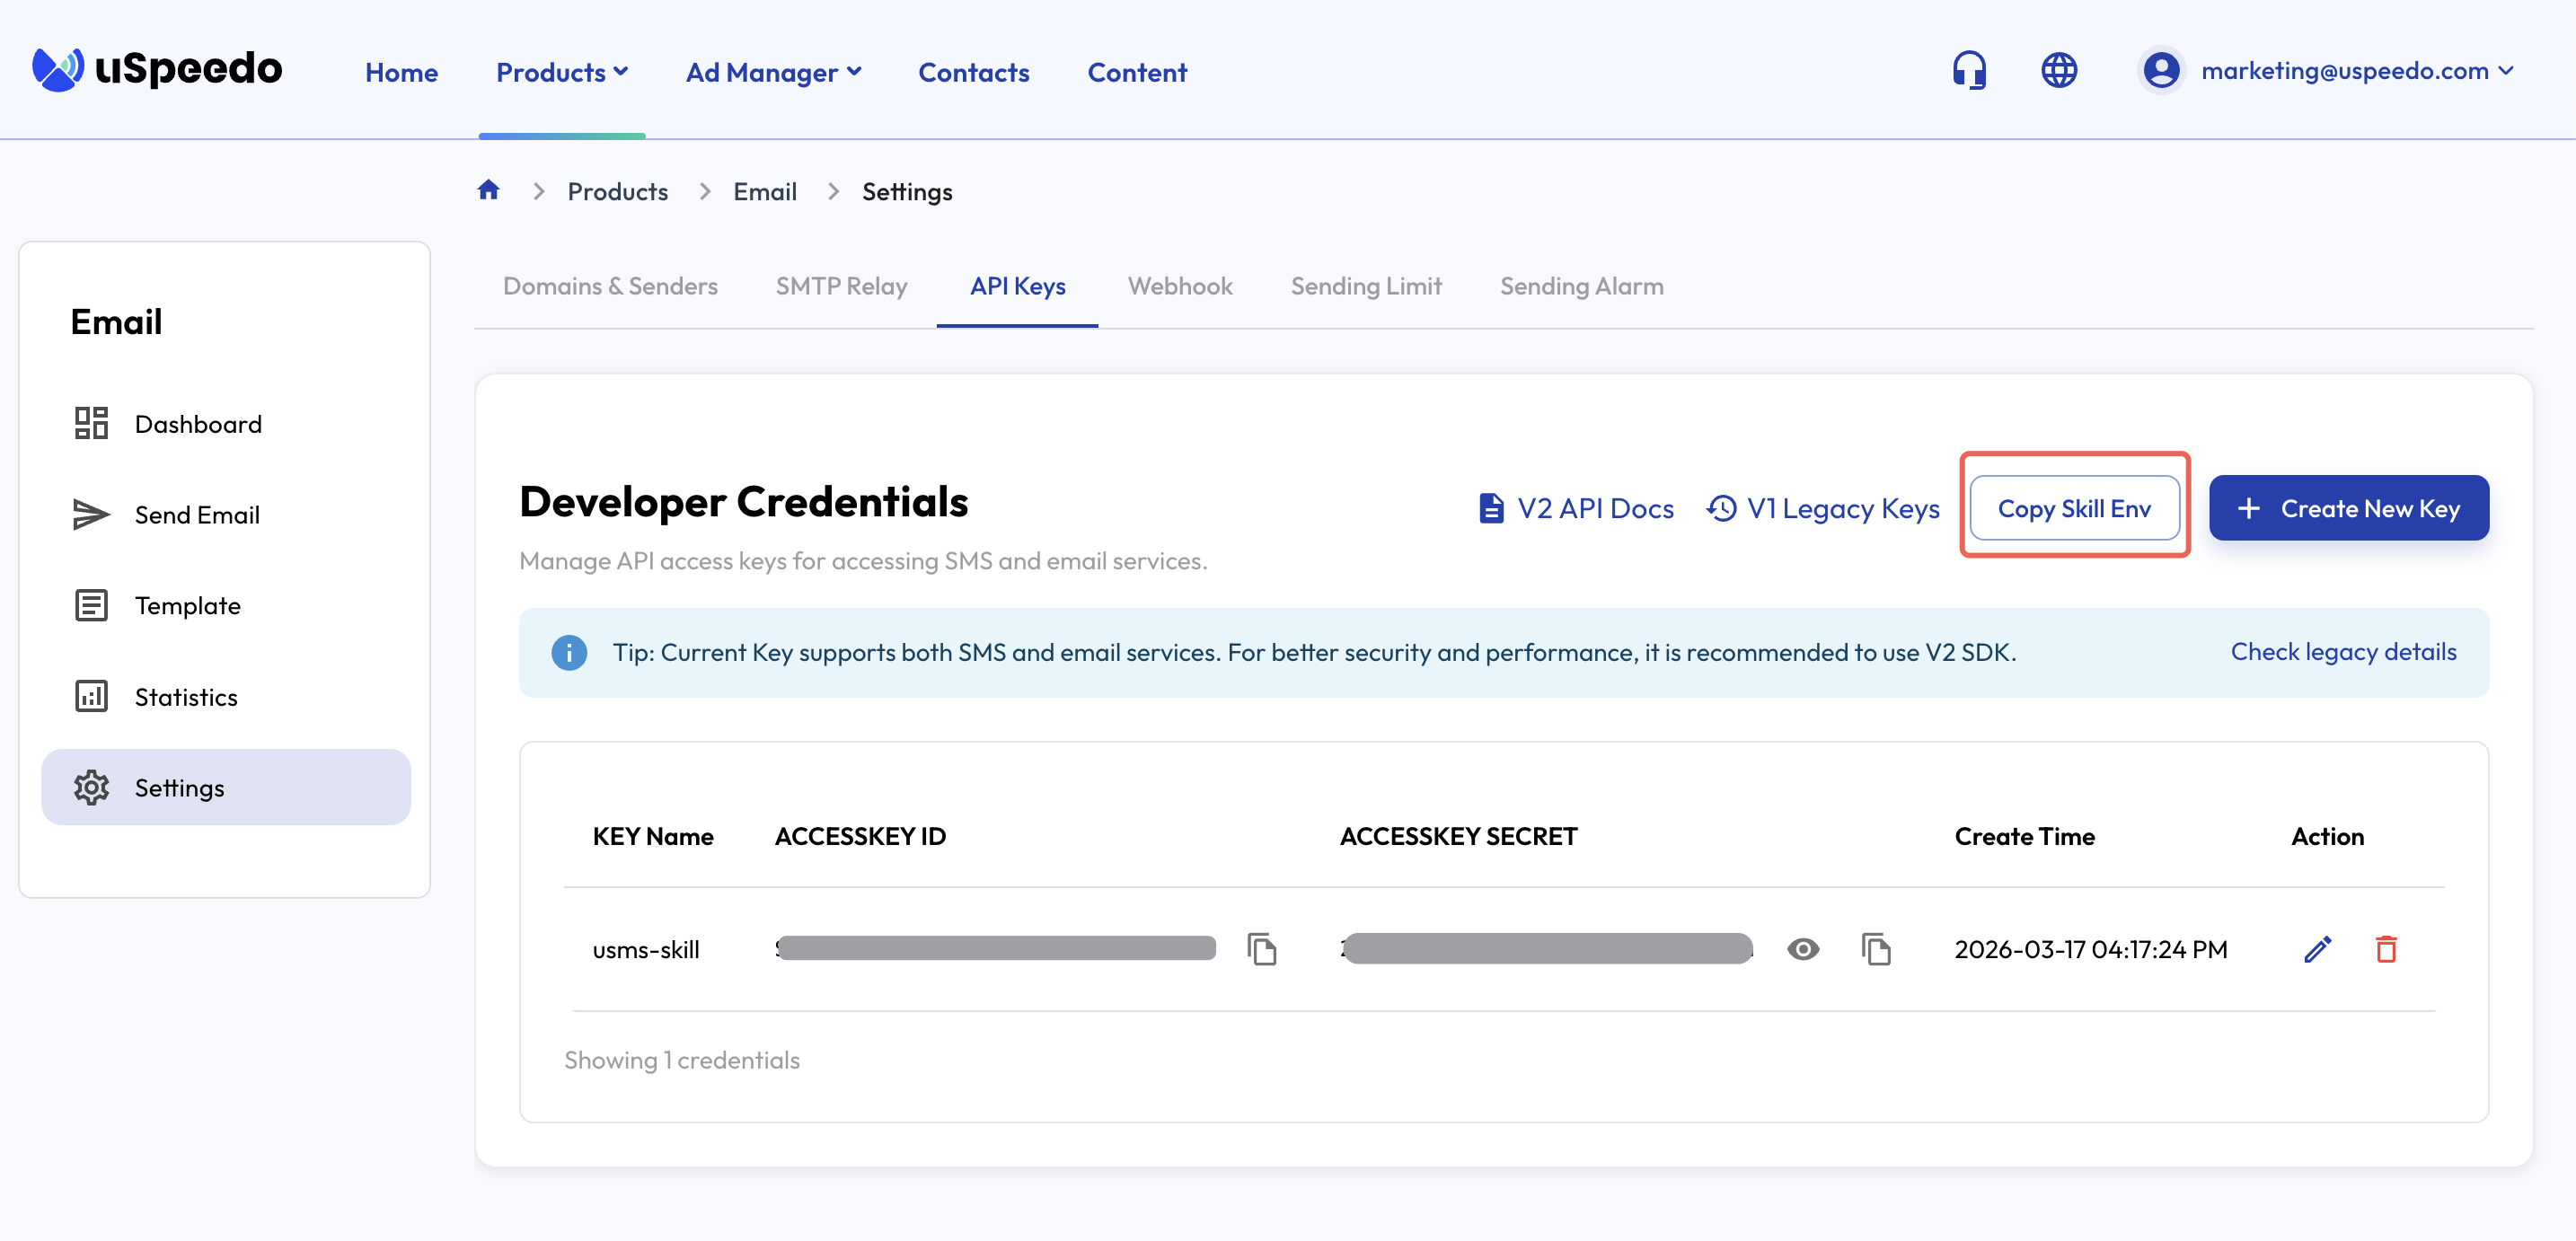This screenshot has width=2576, height=1241.
Task: Switch to the SMTP Relay tab
Action: pos(841,286)
